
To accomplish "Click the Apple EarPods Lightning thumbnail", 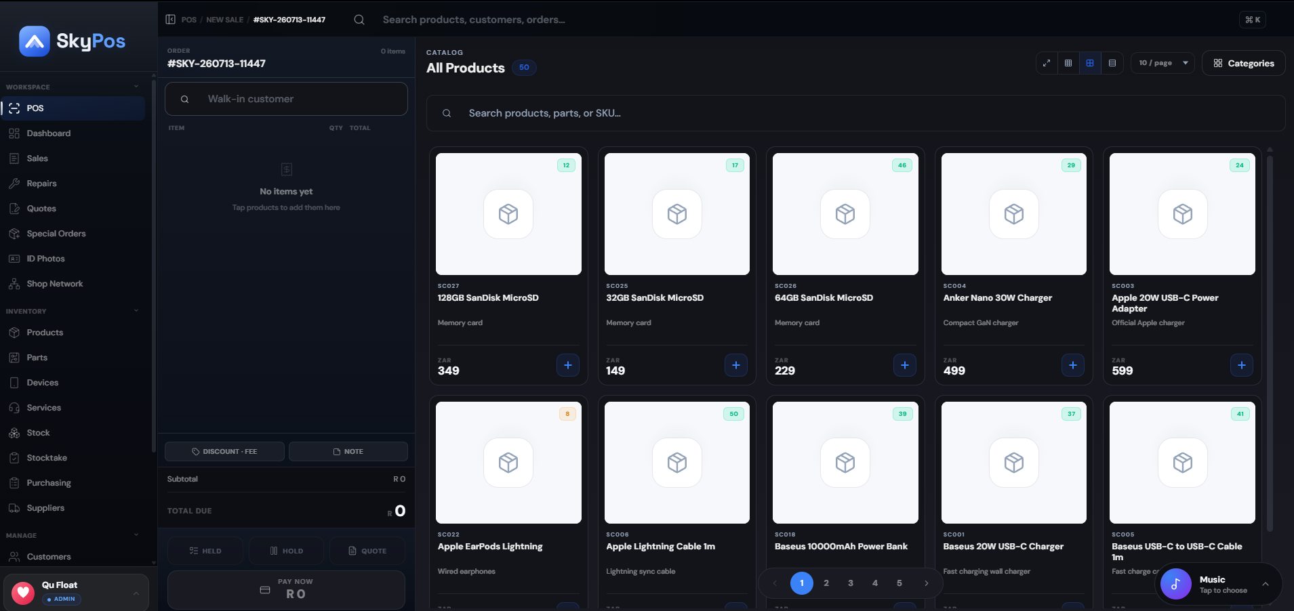I will point(508,463).
